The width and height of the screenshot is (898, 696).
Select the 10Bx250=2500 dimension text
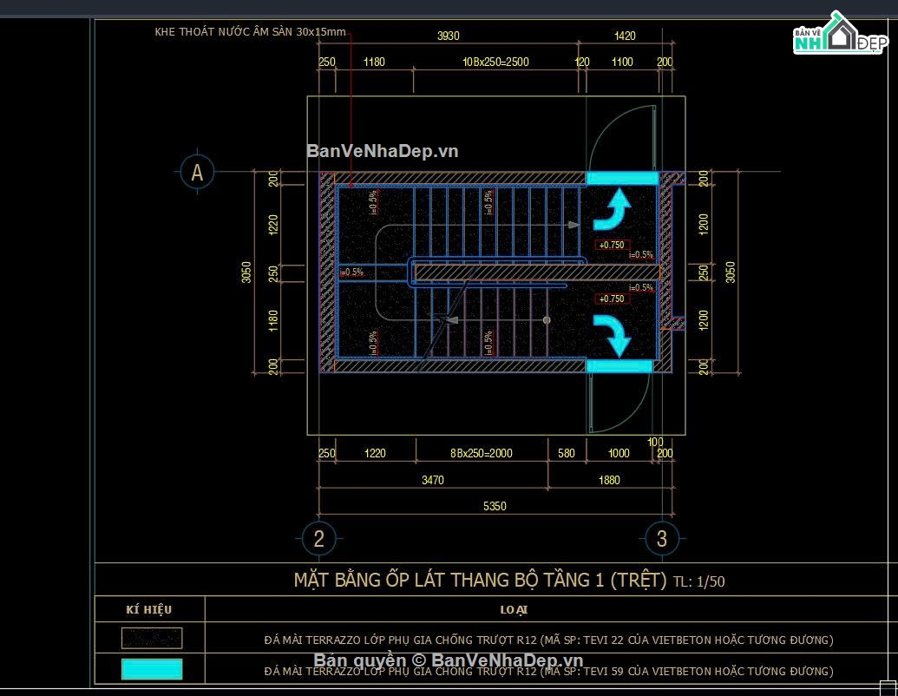[496, 62]
